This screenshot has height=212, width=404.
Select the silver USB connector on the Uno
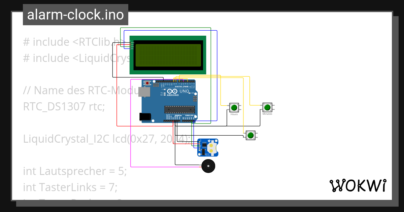point(144,92)
